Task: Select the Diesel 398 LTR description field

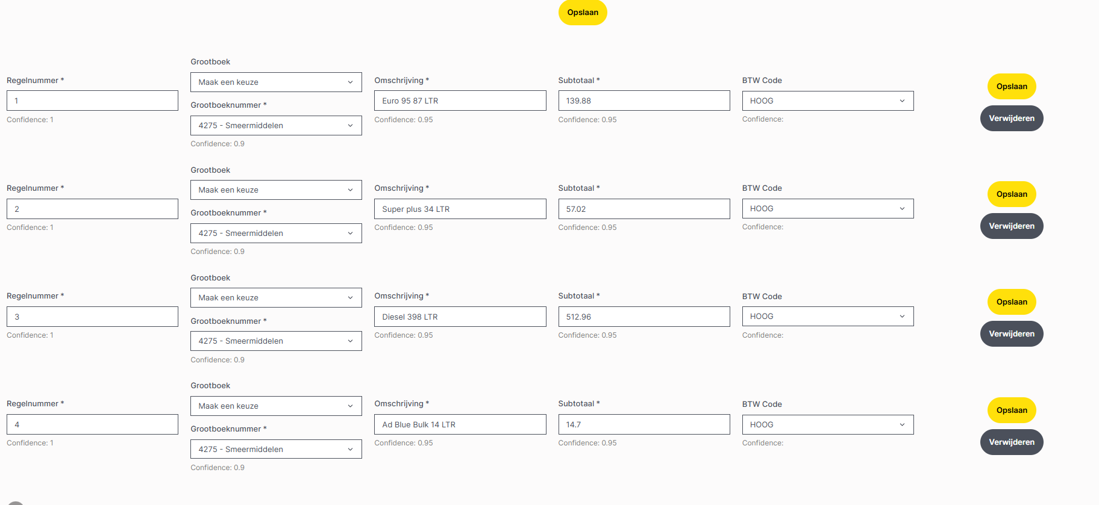Action: click(x=460, y=317)
